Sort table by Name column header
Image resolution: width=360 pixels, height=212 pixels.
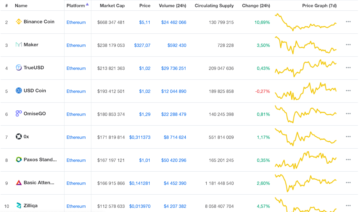coord(21,6)
